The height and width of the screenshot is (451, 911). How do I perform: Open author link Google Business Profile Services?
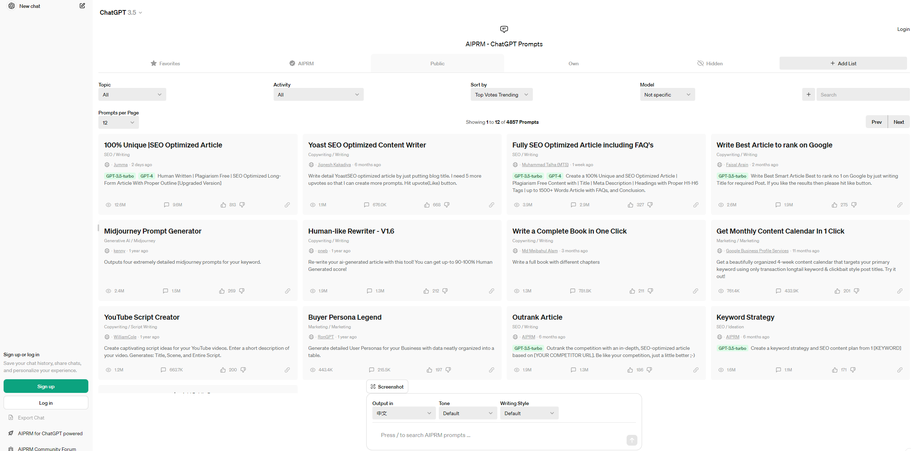click(757, 251)
